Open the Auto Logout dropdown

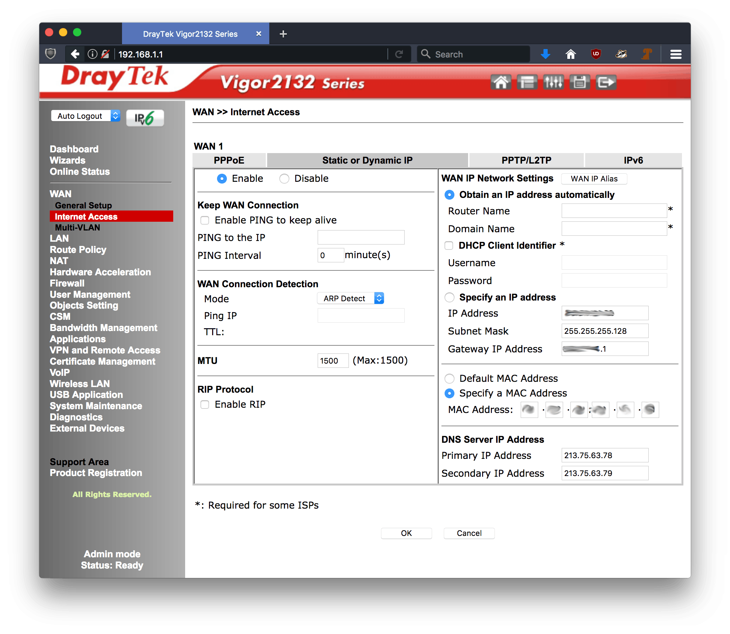(85, 116)
